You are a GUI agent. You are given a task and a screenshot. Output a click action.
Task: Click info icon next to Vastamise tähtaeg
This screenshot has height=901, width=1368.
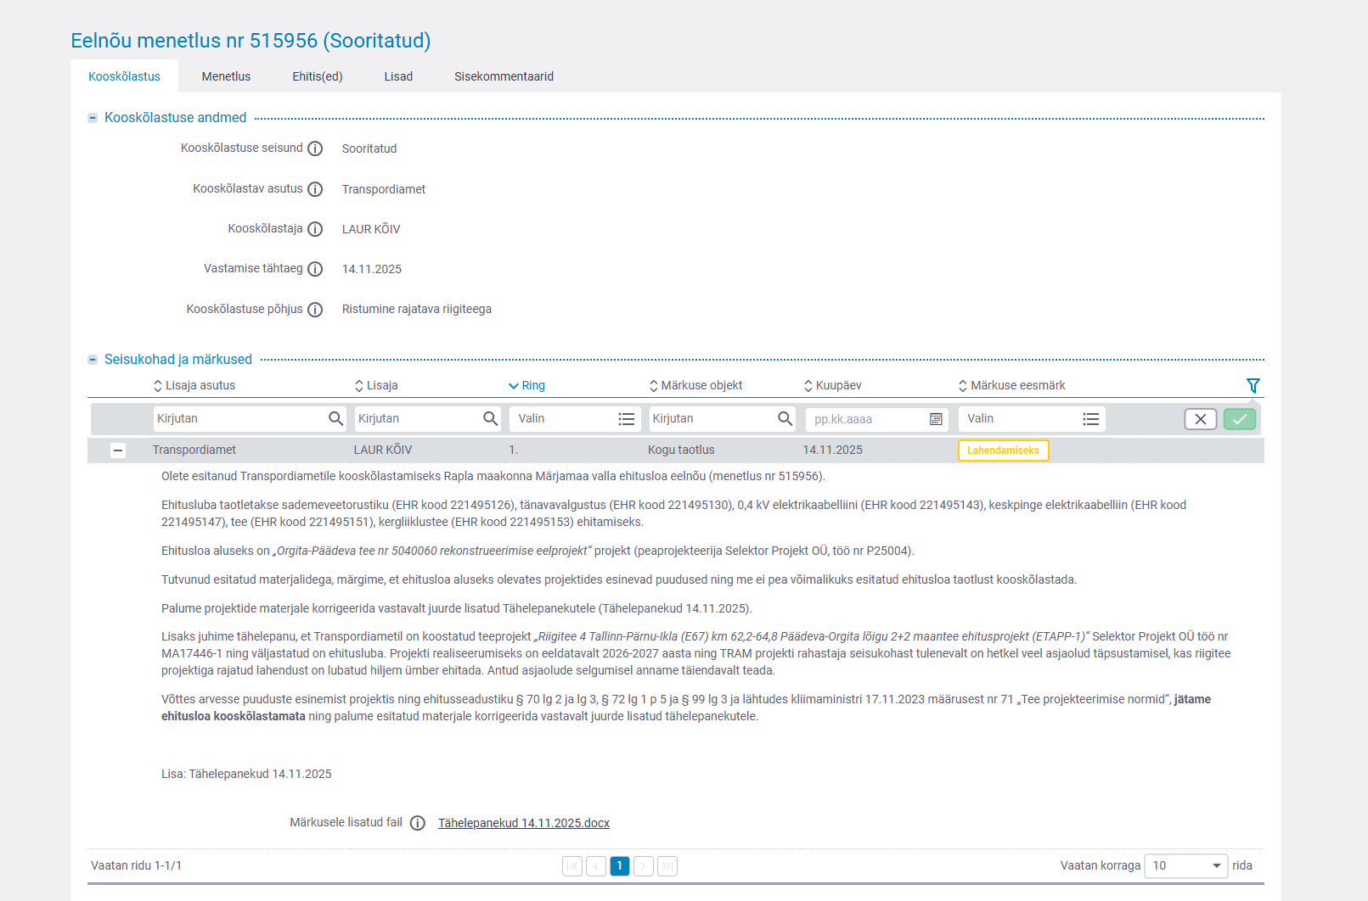[315, 269]
